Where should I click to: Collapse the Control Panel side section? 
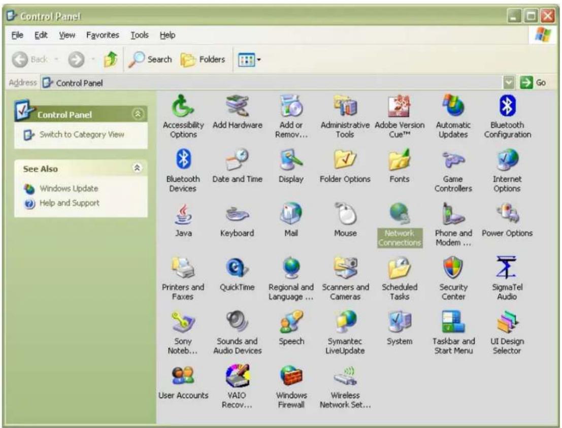(x=138, y=114)
